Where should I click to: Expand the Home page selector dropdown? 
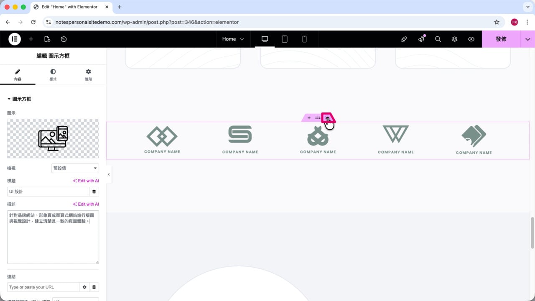pos(233,39)
